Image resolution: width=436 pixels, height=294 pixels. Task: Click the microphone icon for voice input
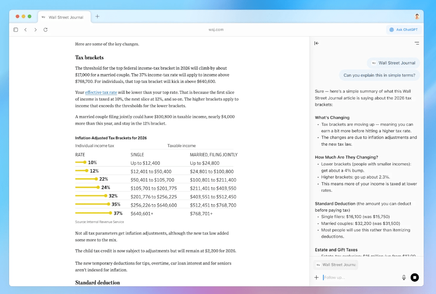point(404,277)
